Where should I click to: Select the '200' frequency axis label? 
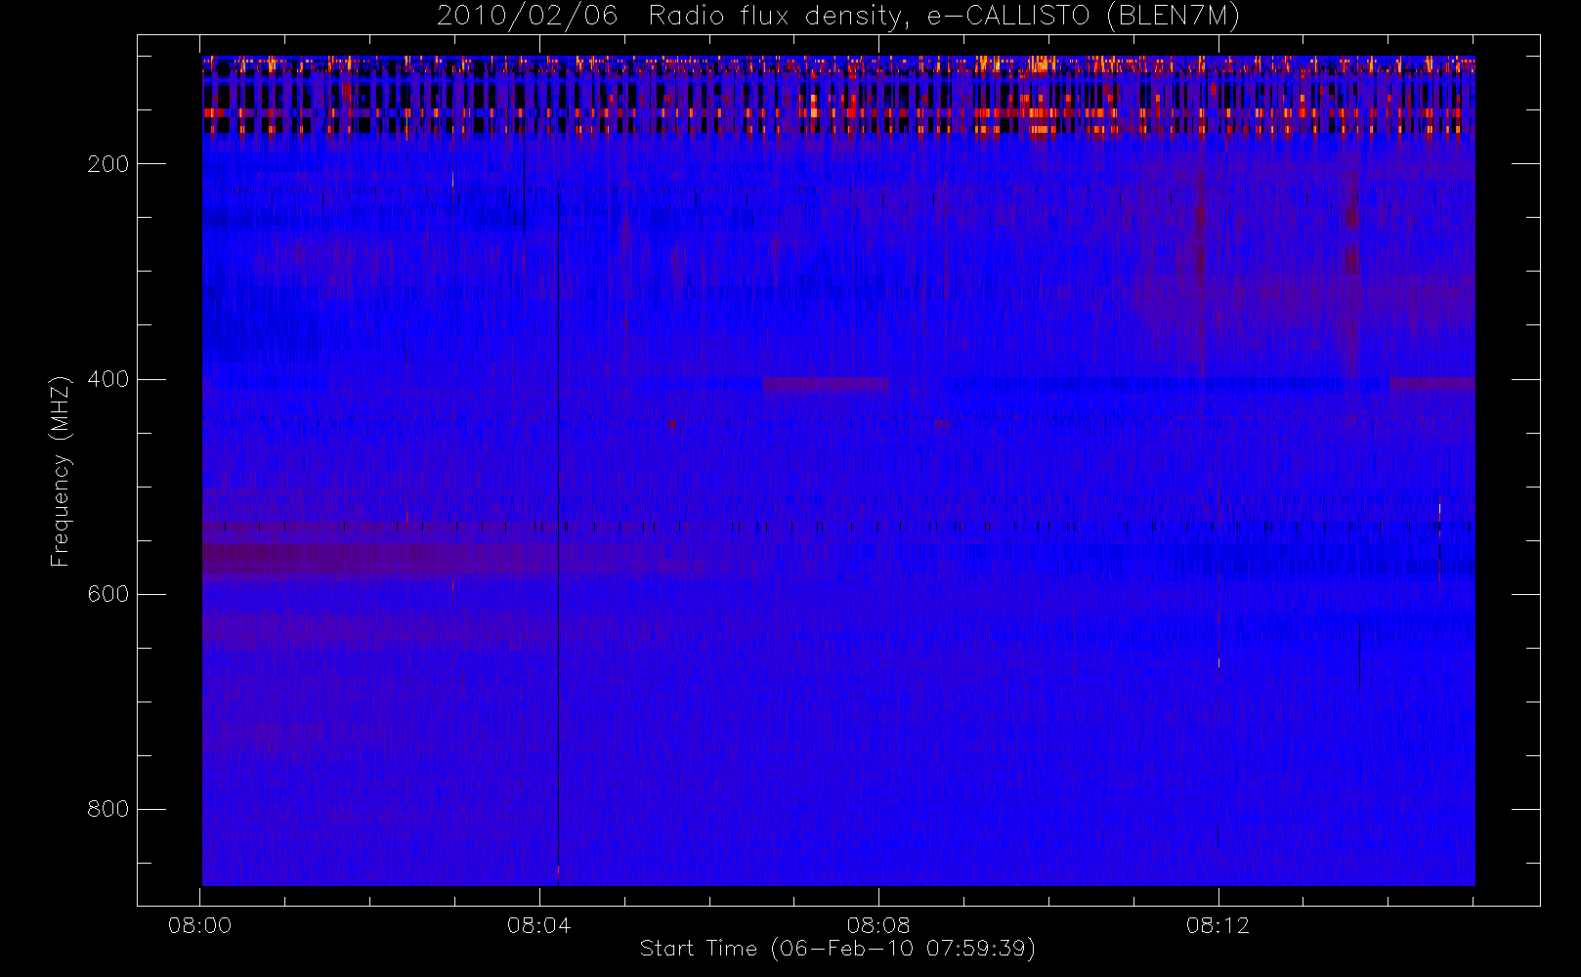107,164
